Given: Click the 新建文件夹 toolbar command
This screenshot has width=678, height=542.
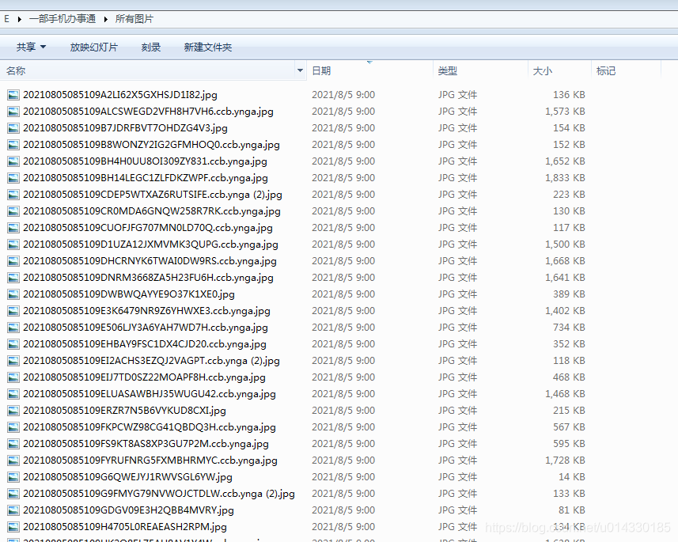Looking at the screenshot, I should click(208, 47).
